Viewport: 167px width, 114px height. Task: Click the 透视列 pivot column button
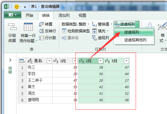coord(100,38)
